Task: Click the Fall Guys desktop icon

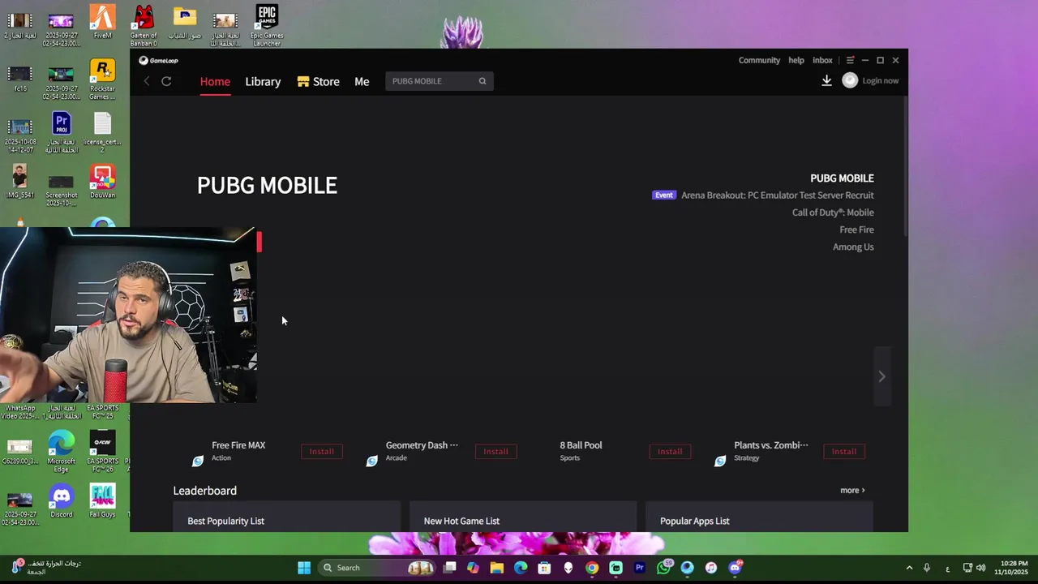Action: (102, 500)
